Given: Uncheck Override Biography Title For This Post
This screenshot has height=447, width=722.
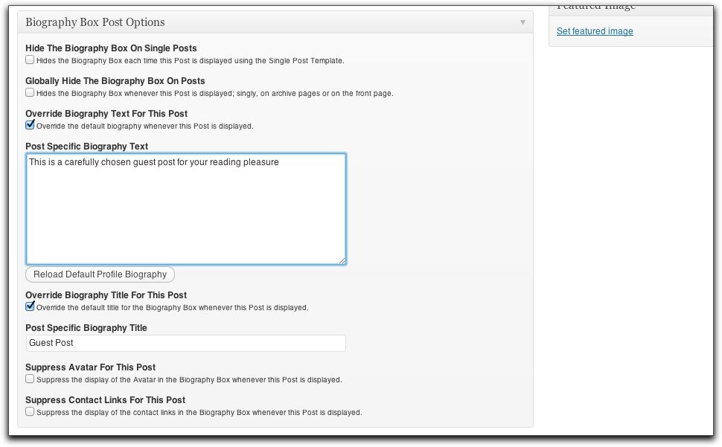Looking at the screenshot, I should (30, 306).
